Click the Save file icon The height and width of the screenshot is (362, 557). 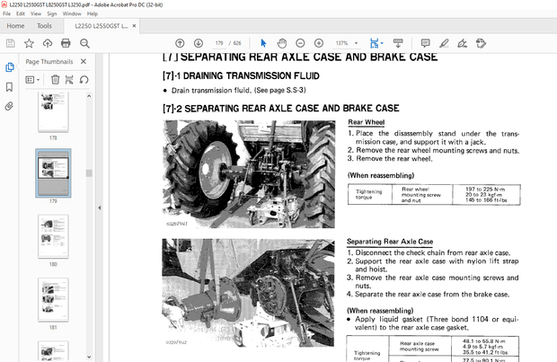pos(10,43)
